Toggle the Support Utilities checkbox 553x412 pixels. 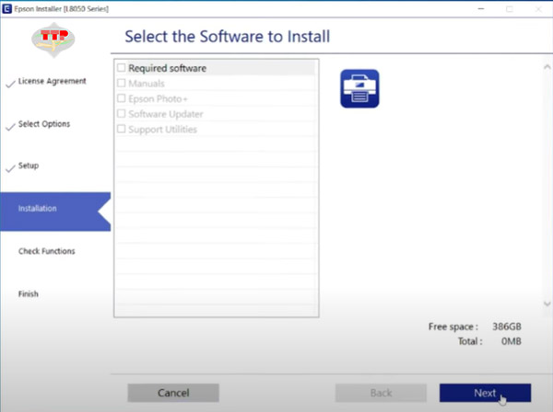[122, 129]
